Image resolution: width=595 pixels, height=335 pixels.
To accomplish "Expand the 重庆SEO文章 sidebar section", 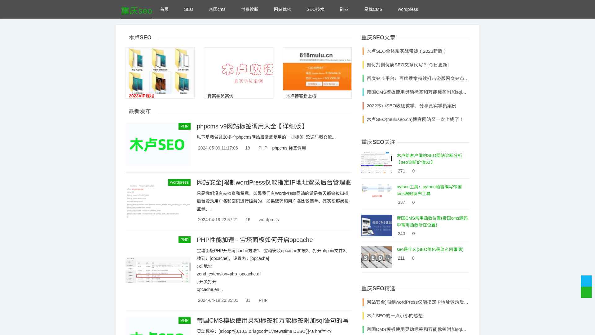I will [378, 38].
